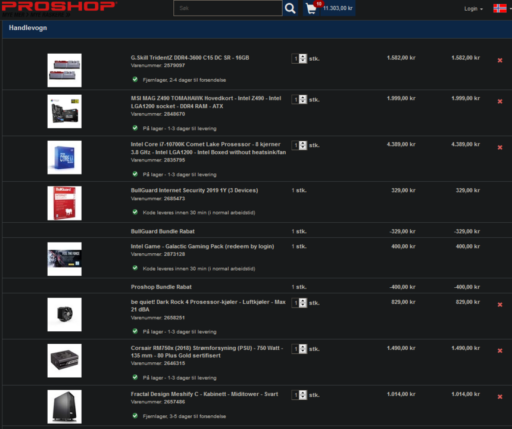Click green stock checkmark for Intel Core i7
The height and width of the screenshot is (429, 512).
pyautogui.click(x=135, y=174)
